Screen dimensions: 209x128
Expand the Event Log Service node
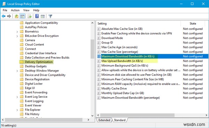point(17,97)
